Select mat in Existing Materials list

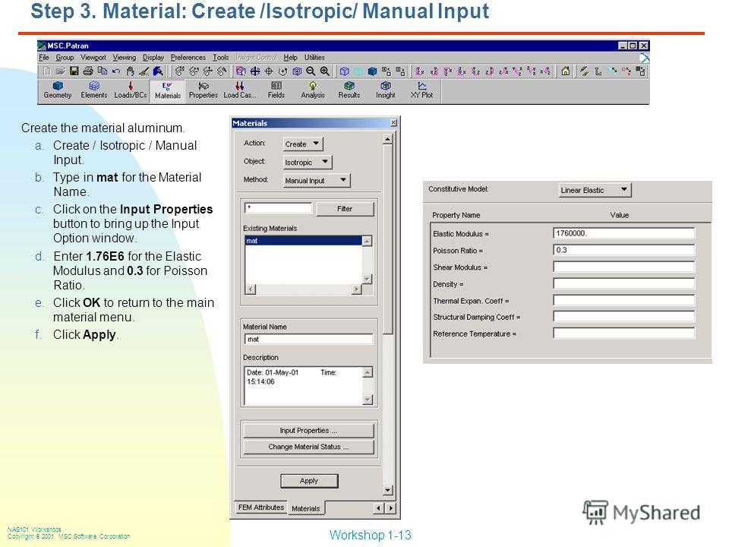(303, 241)
